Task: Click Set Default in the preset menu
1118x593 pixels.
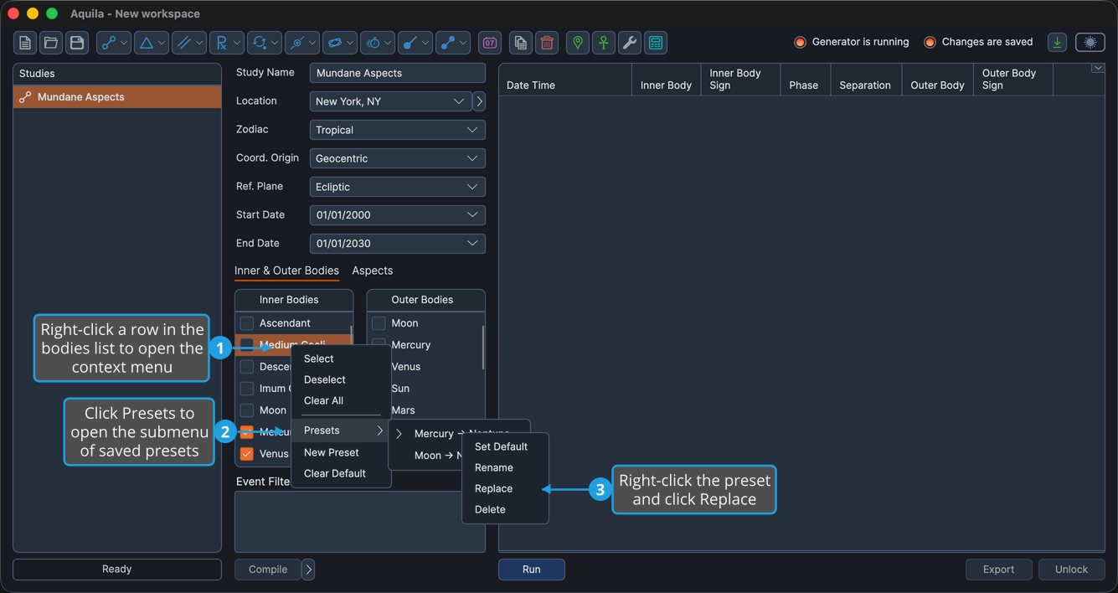Action: [506, 446]
